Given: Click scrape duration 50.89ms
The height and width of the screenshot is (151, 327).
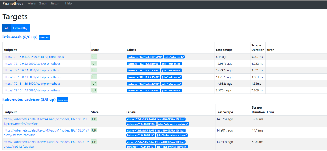Looking at the screenshot, I should 257,141.
